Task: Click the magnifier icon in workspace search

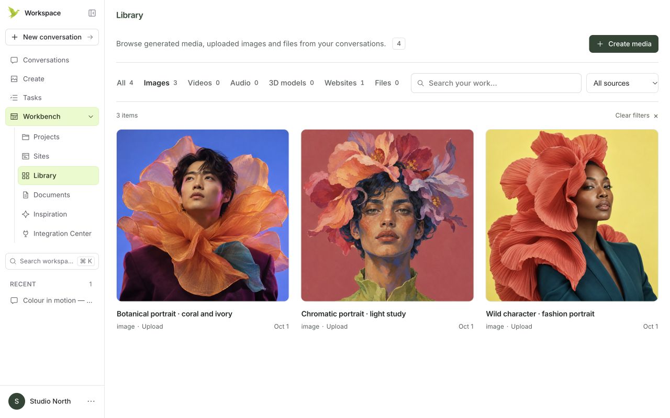Action: 14,261
